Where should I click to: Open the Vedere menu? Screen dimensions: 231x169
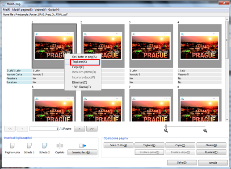40,10
